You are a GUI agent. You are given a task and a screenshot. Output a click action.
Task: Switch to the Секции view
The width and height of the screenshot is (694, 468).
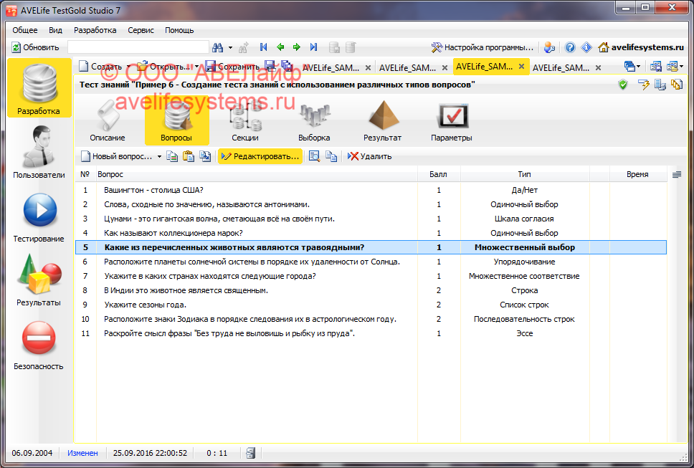pyautogui.click(x=245, y=120)
